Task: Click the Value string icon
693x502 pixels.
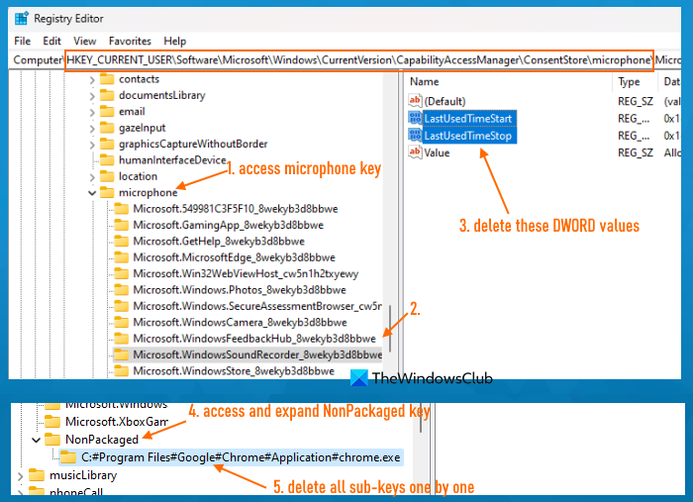Action: [x=415, y=152]
